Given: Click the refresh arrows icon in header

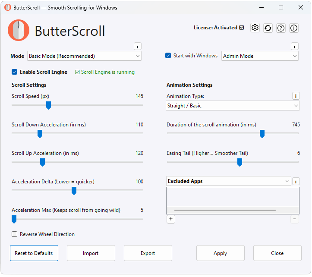Looking at the screenshot, I should click(268, 28).
